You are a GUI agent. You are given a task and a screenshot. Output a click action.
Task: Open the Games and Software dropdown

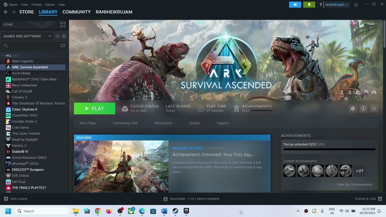[x=27, y=36]
